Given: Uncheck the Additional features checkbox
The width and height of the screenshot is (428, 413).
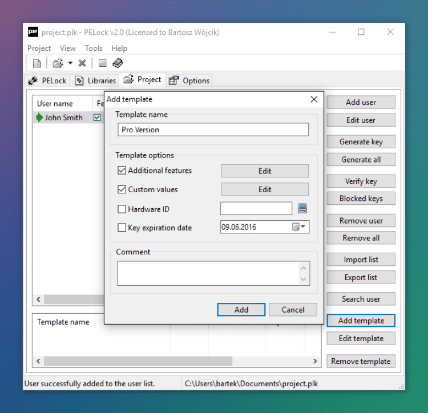Looking at the screenshot, I should pyautogui.click(x=122, y=171).
